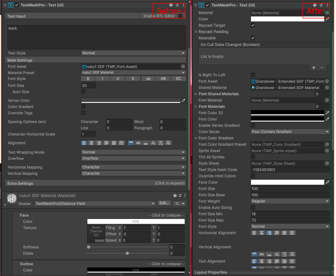Click Italic I font style button
Viewport: 336px width, 276px height.
[x=103, y=79]
